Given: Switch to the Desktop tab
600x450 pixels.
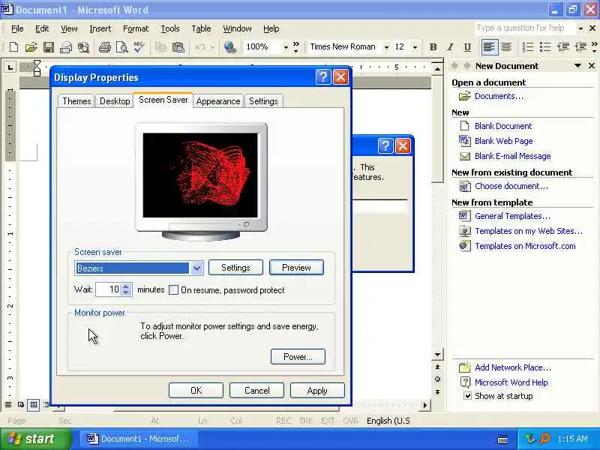Looking at the screenshot, I should coord(115,101).
